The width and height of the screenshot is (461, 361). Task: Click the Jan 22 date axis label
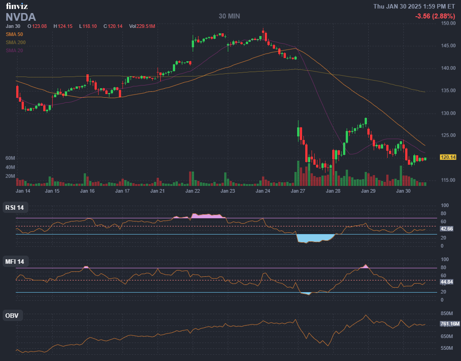tap(193, 191)
